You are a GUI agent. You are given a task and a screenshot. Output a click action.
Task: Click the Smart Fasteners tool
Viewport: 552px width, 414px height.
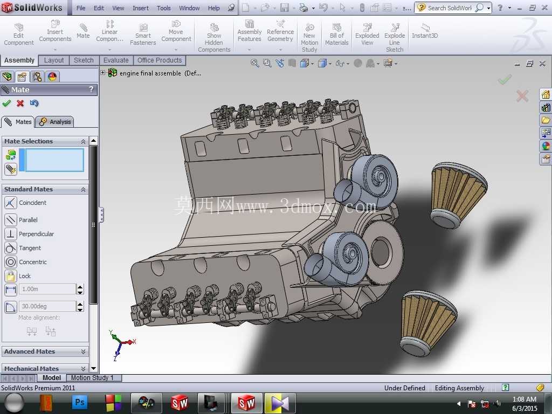[143, 34]
